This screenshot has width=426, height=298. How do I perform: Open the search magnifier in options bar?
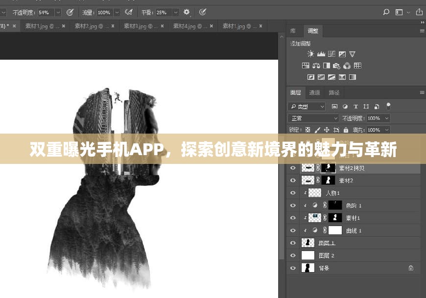[386, 12]
